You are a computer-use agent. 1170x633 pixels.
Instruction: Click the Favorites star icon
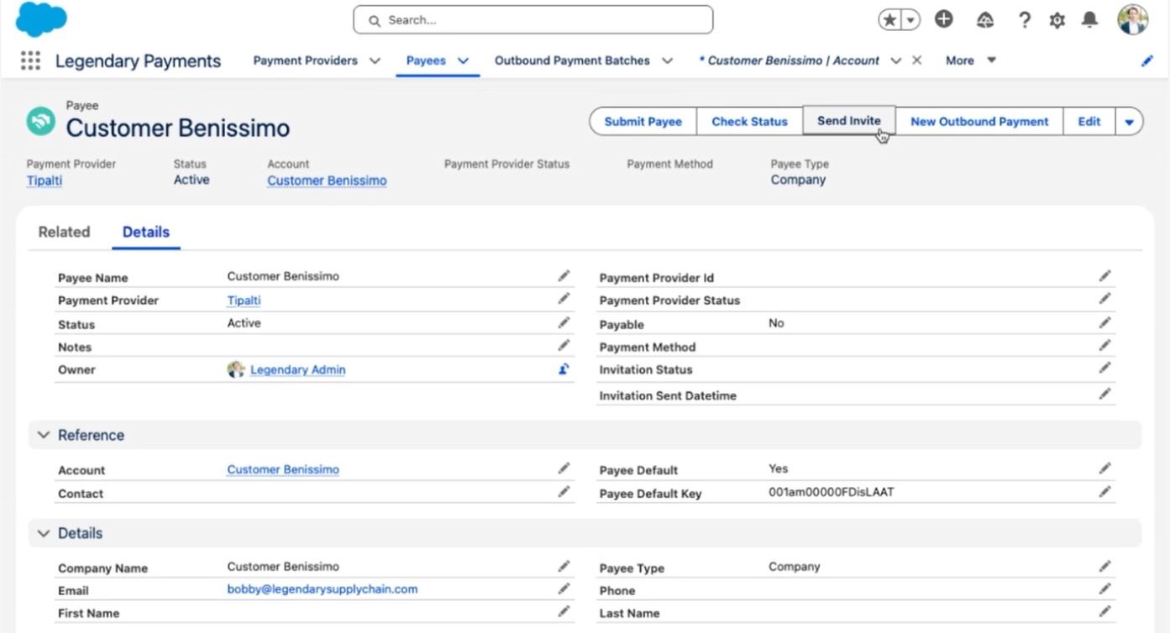889,20
